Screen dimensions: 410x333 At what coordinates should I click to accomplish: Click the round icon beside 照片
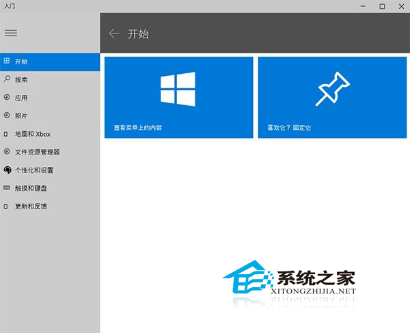click(7, 115)
